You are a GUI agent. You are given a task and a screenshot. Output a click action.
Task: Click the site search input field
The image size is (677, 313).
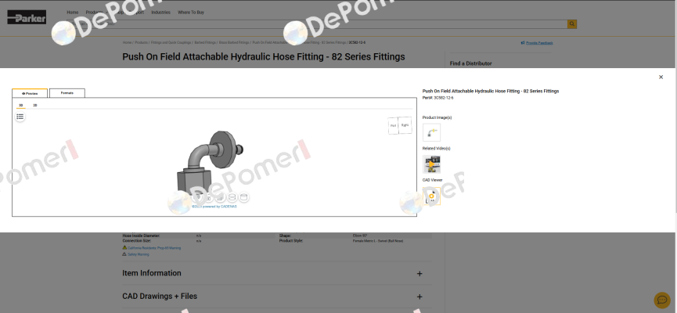tap(315, 24)
